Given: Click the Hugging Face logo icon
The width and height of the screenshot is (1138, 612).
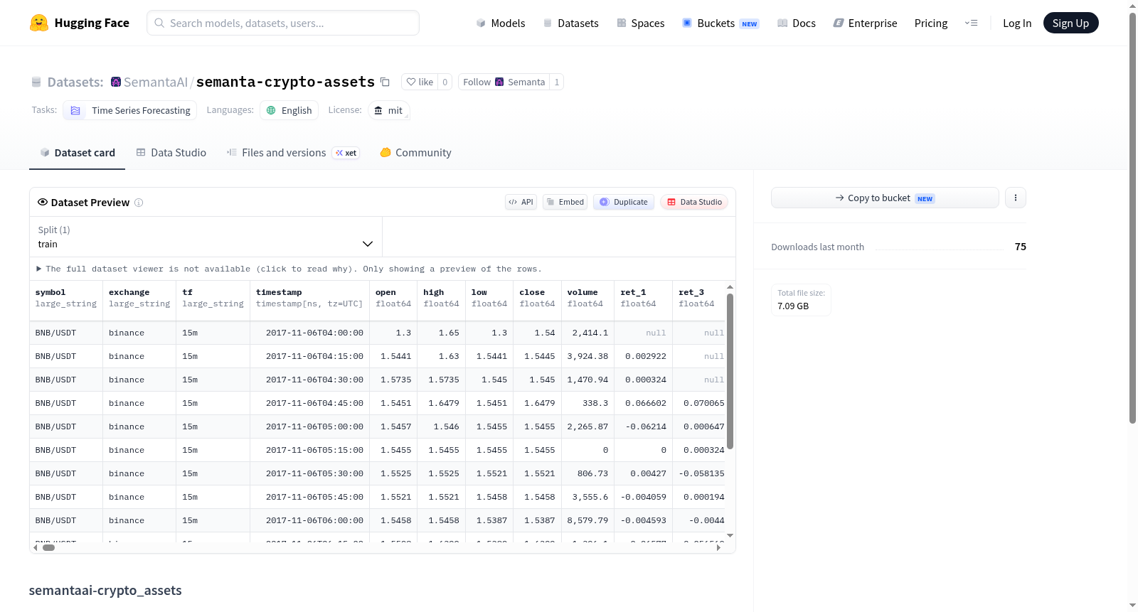Looking at the screenshot, I should tap(39, 23).
